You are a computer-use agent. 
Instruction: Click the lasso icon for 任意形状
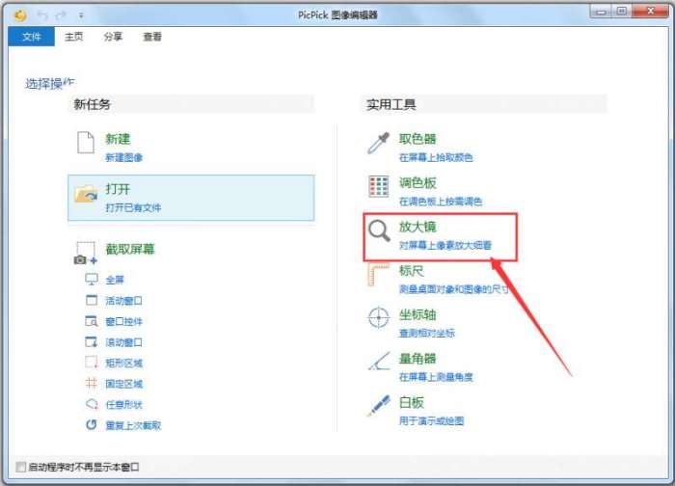click(92, 404)
